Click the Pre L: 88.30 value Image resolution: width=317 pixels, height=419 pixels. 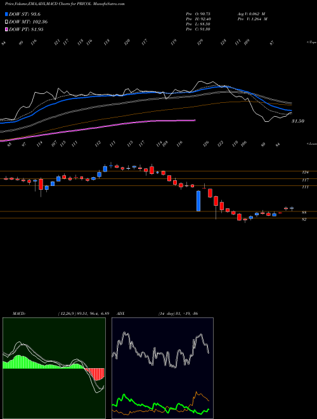[x=198, y=24]
